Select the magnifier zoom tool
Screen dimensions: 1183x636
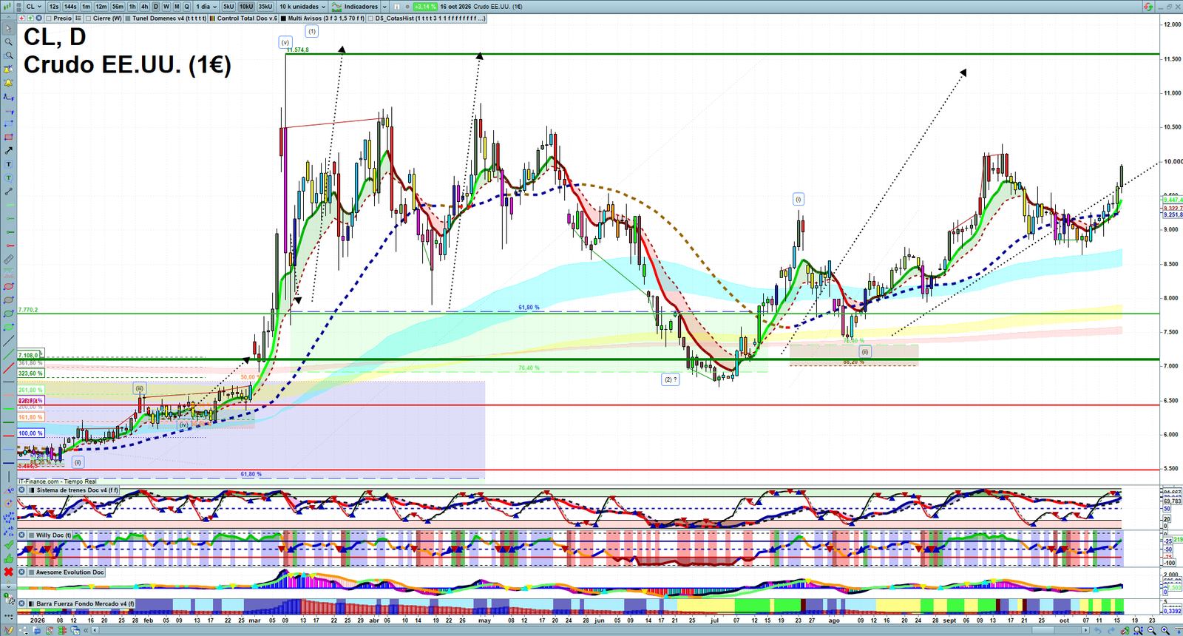pyautogui.click(x=8, y=42)
